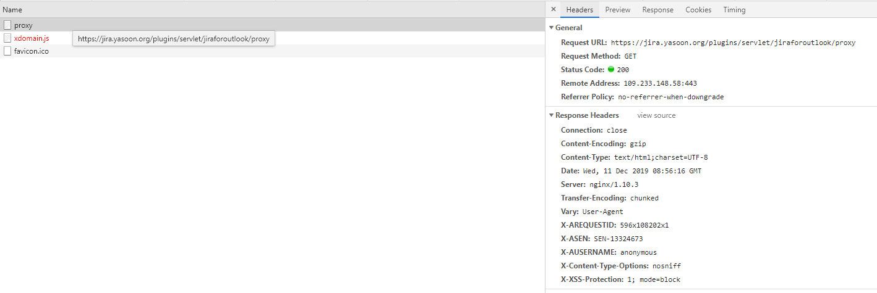Open the Cookies tab

698,10
